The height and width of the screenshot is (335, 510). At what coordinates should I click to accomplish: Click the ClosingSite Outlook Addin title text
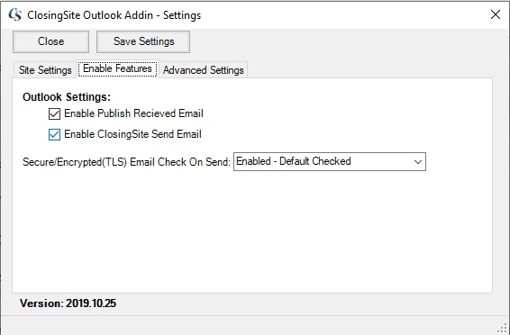114,15
